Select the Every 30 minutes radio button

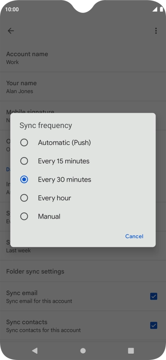24,180
